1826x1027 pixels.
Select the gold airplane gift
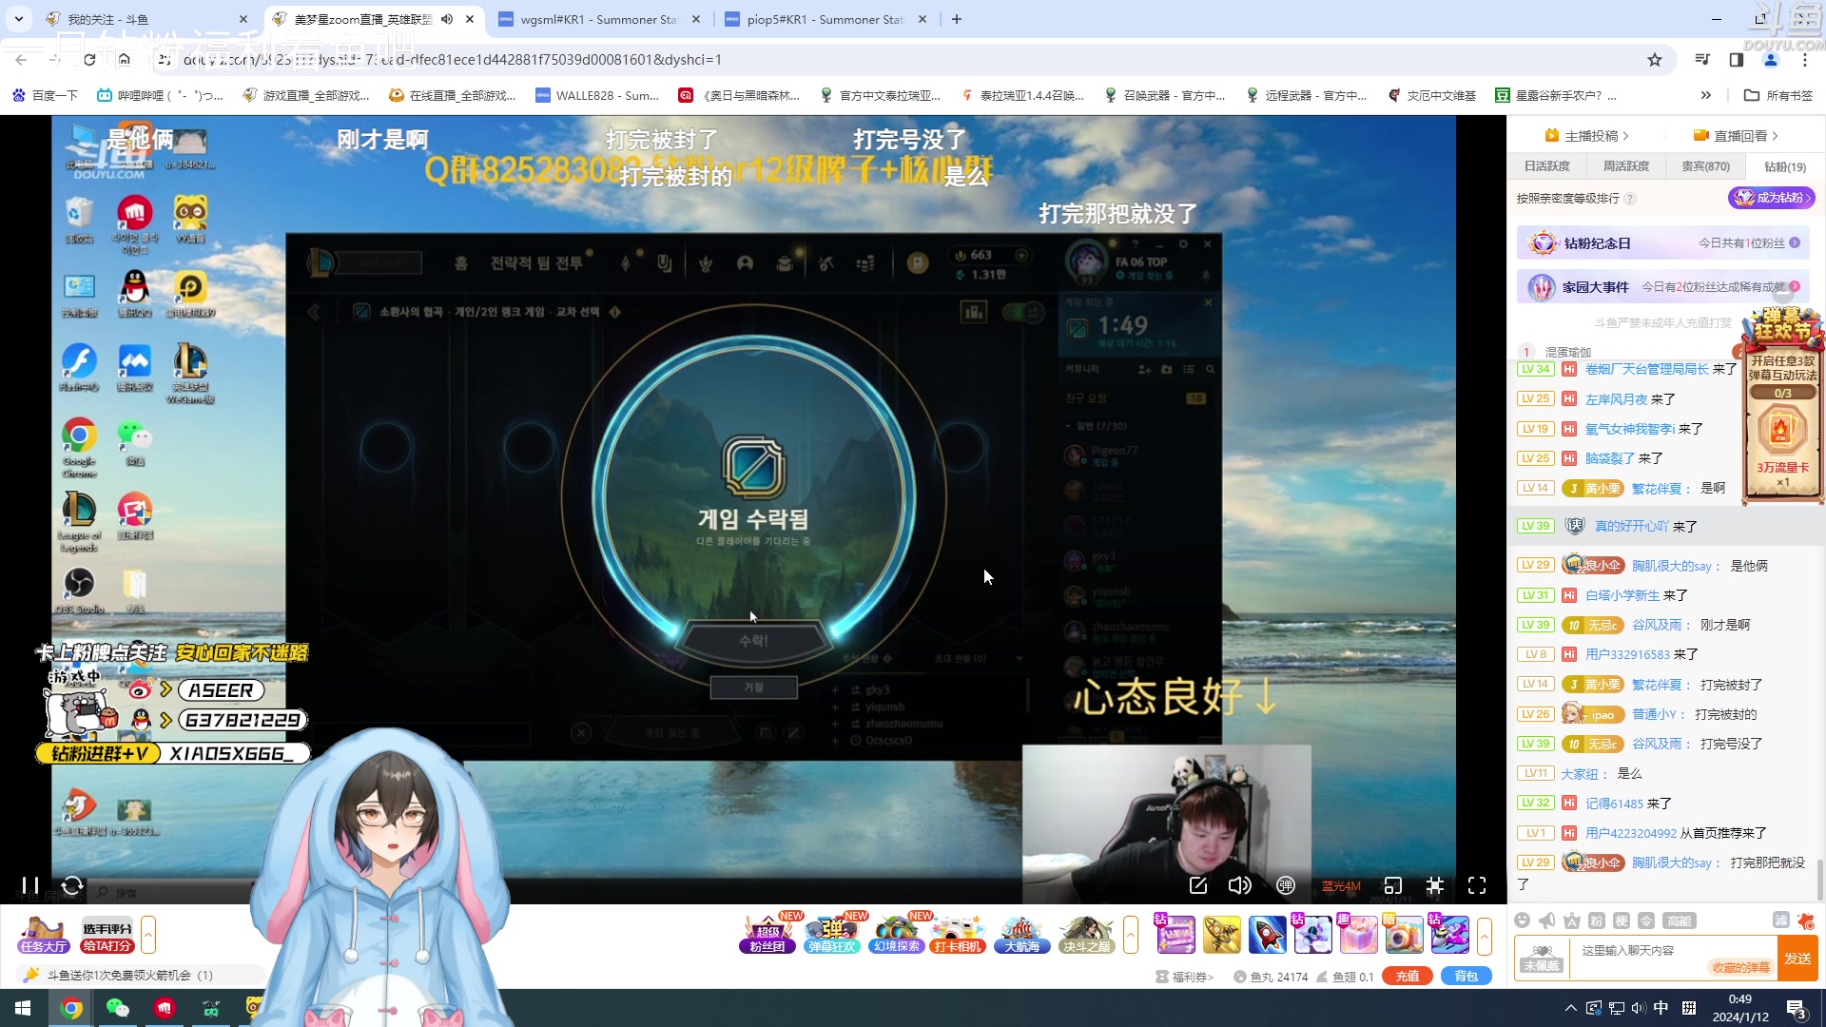click(1222, 935)
